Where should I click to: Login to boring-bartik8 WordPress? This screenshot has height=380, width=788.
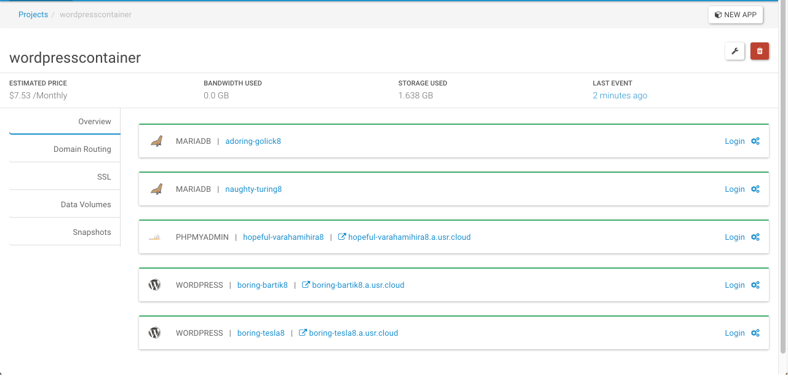(x=734, y=285)
